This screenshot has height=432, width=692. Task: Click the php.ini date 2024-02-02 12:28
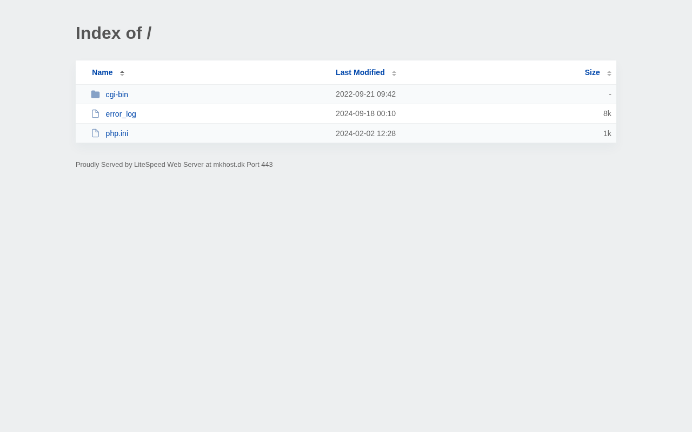click(x=365, y=133)
